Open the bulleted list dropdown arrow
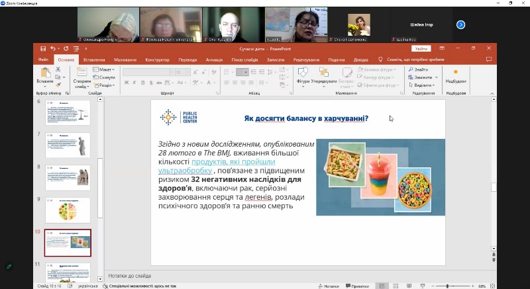The image size is (530, 289). 233,72
